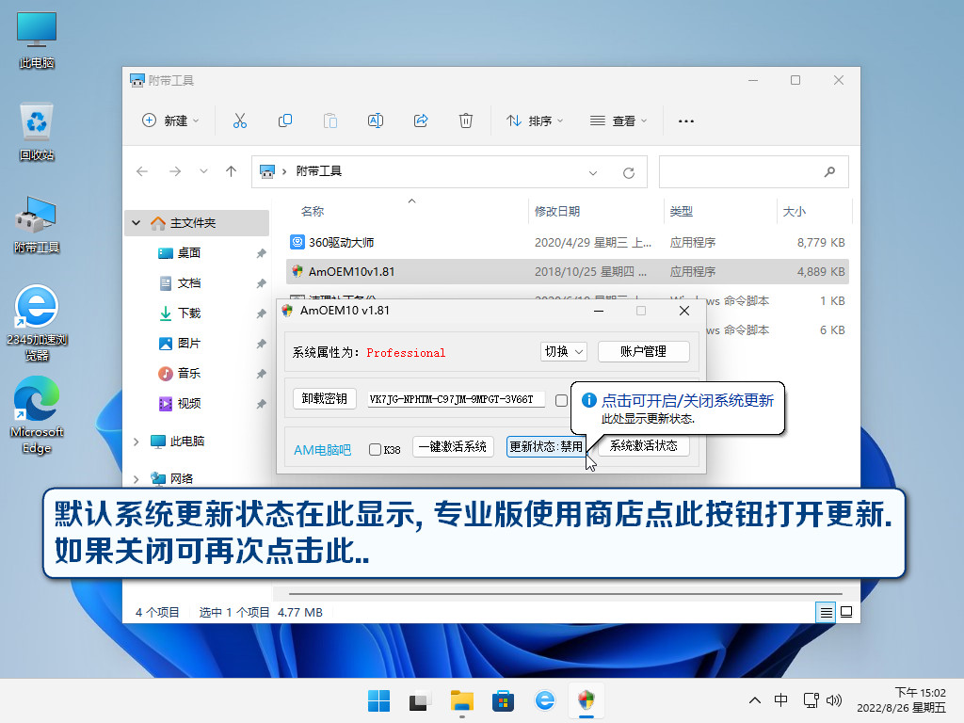Screen dimensions: 964x723
Task: Open the 此电脑 desktop icon
Action: click(x=37, y=40)
